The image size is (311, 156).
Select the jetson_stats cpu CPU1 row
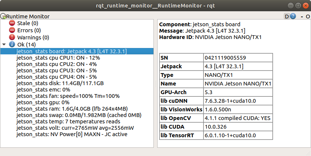[x=77, y=58]
